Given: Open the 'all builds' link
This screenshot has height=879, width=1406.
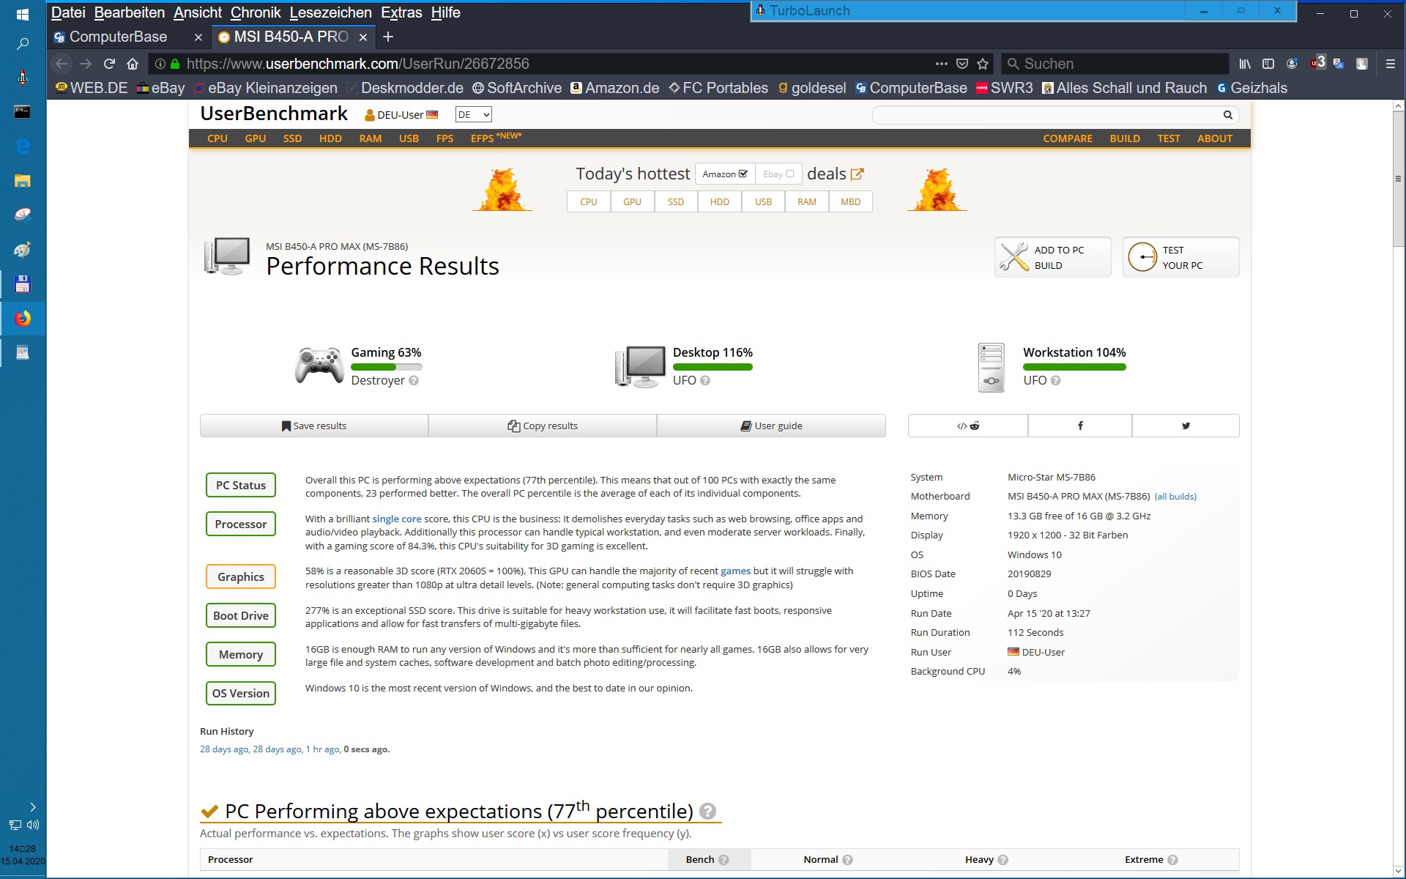Looking at the screenshot, I should tap(1175, 497).
